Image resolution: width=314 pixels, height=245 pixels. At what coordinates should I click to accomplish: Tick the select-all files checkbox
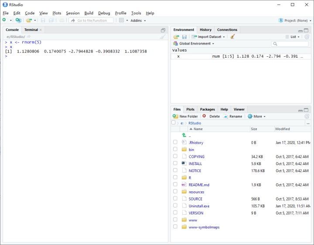point(174,122)
